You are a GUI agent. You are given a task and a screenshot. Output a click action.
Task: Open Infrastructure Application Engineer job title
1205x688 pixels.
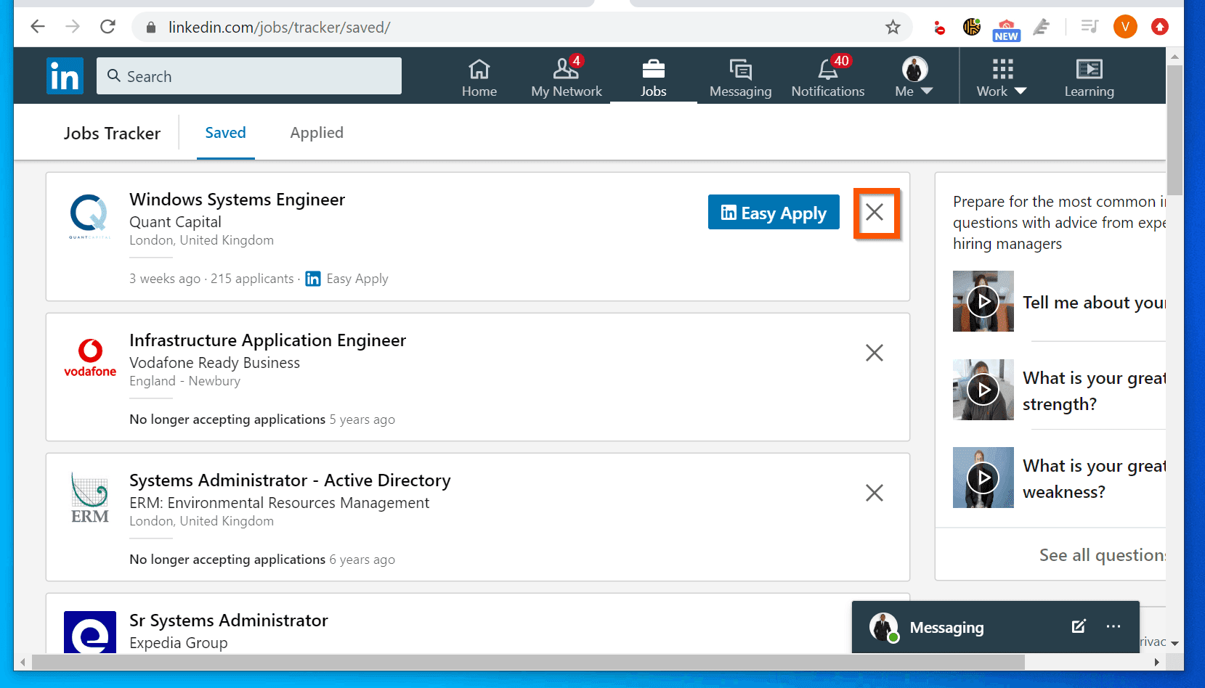(x=267, y=340)
